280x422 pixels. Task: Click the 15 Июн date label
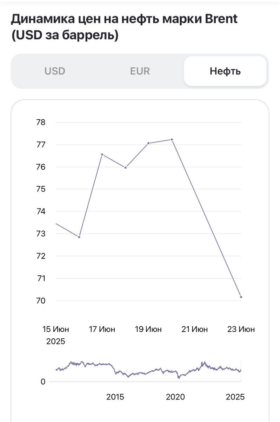coord(56,330)
